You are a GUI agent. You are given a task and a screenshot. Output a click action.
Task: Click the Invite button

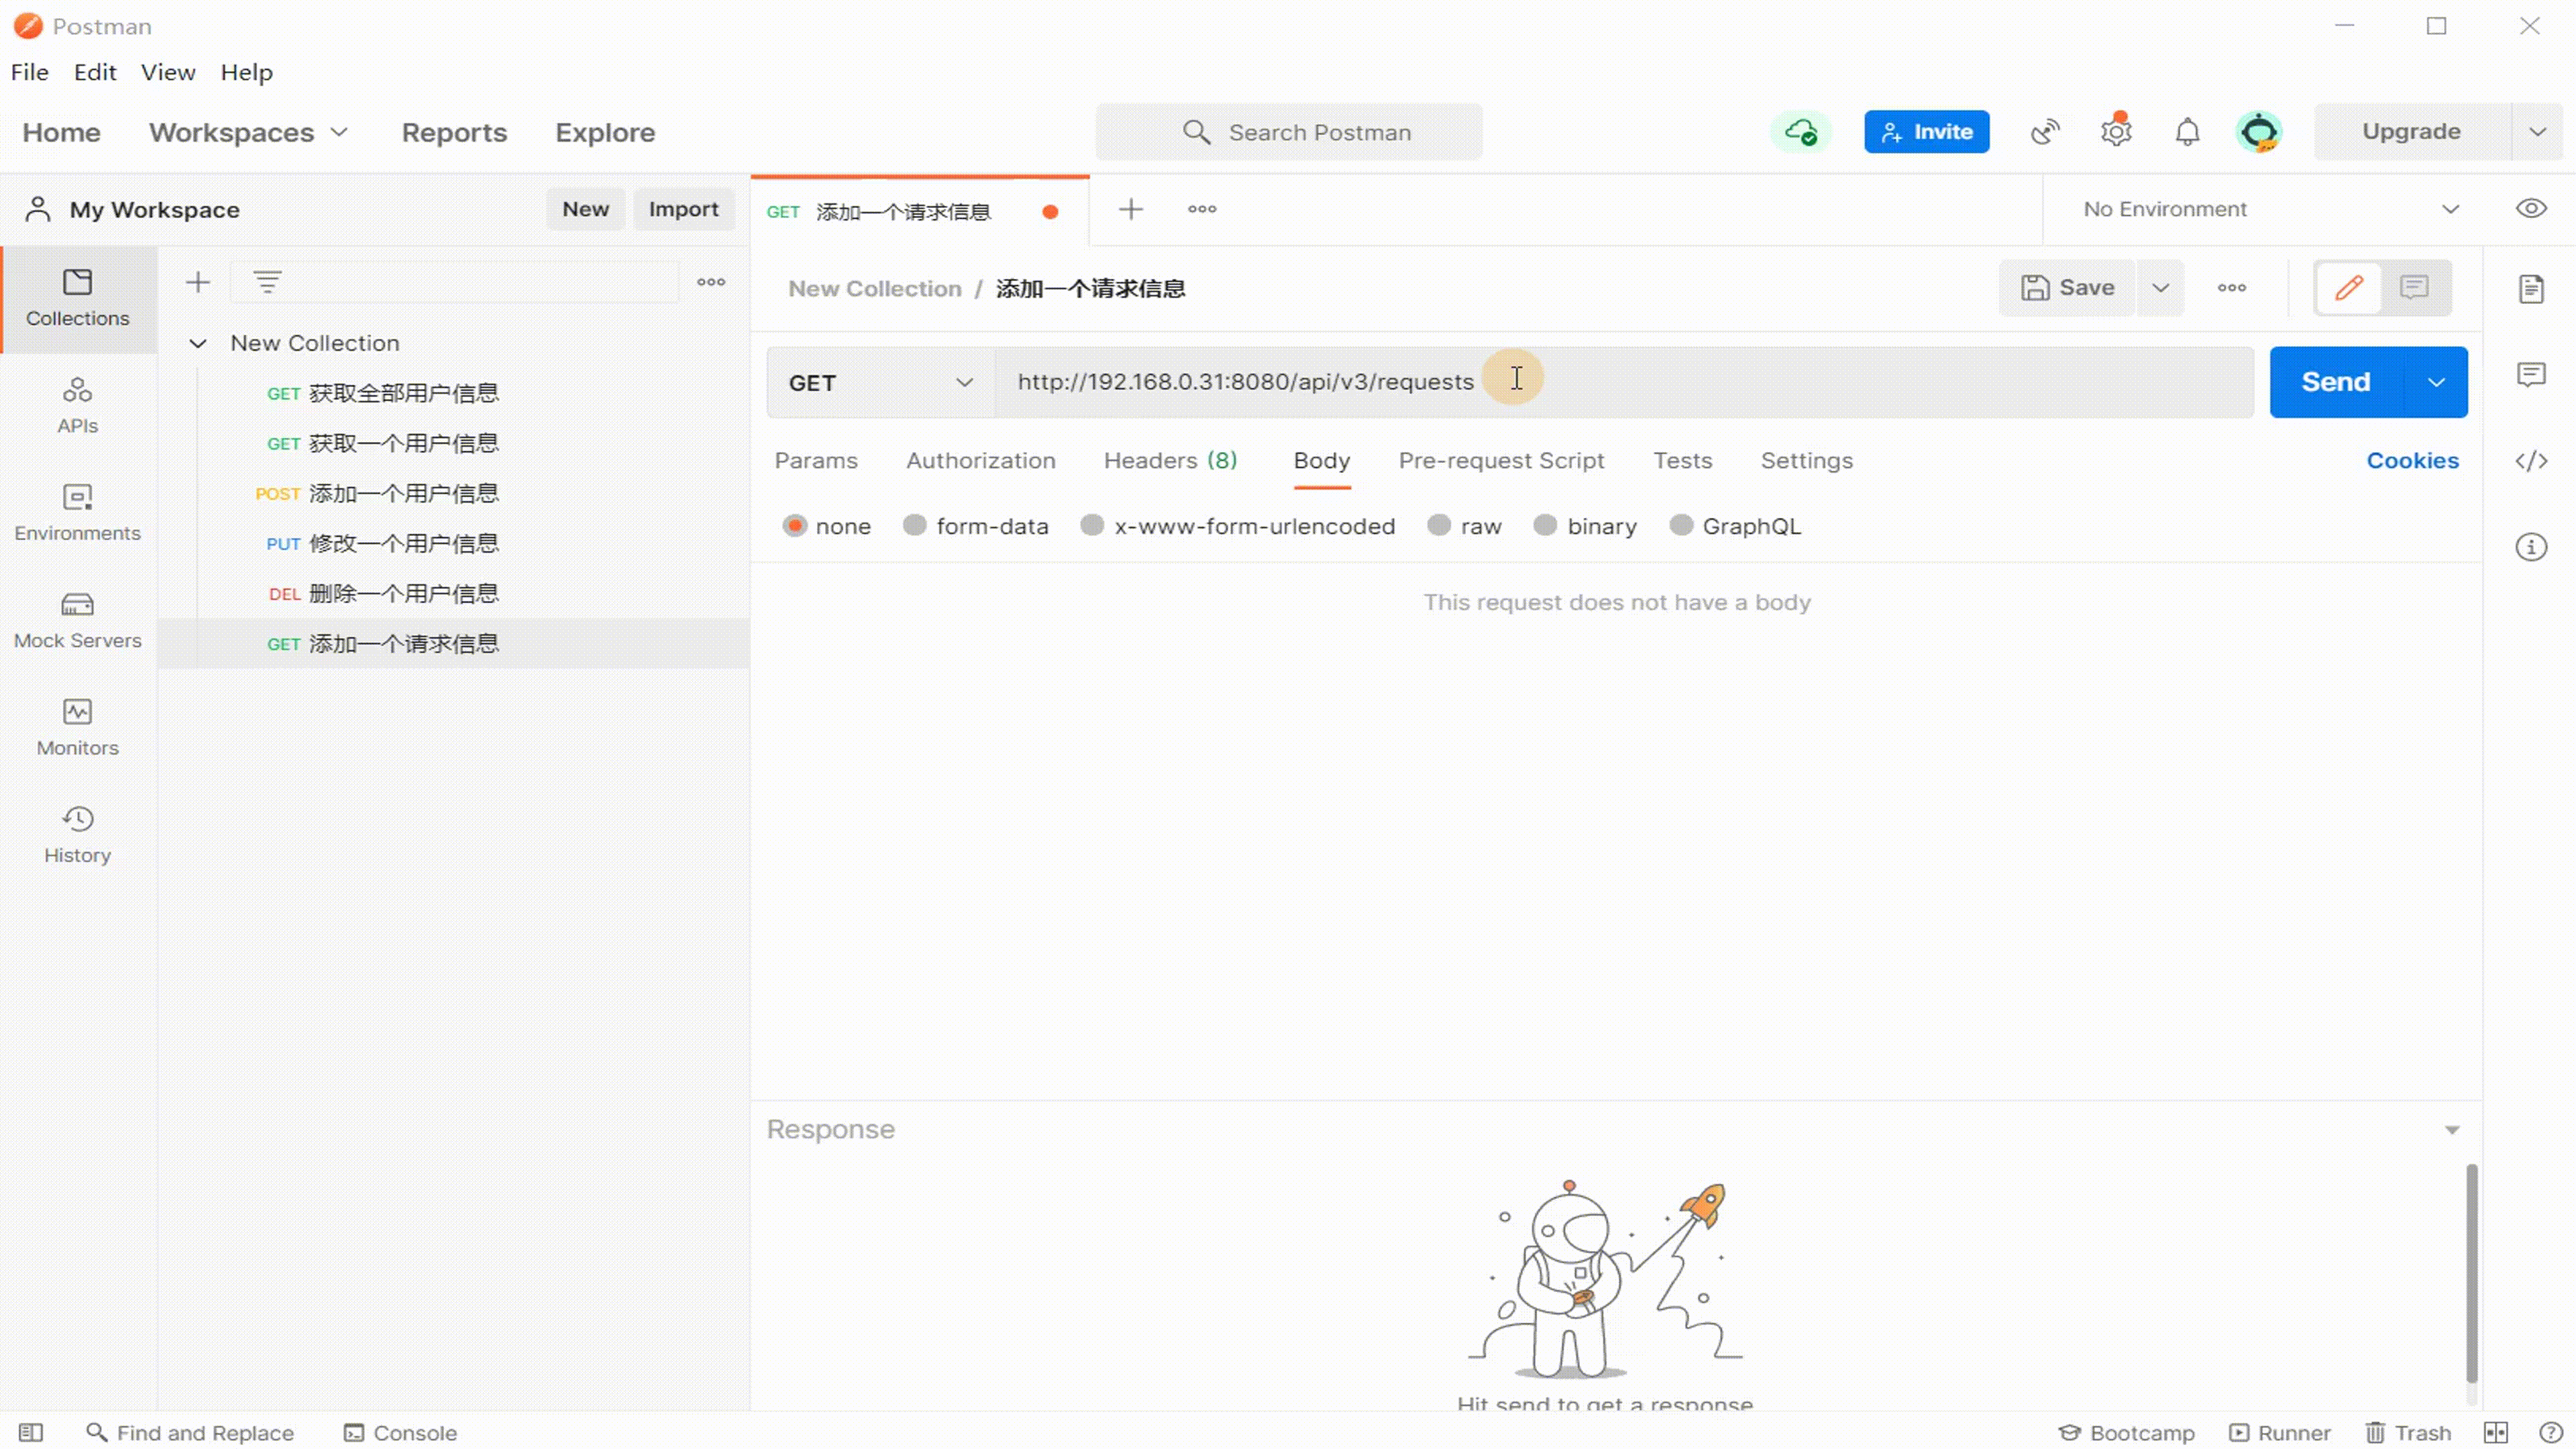1926,132
